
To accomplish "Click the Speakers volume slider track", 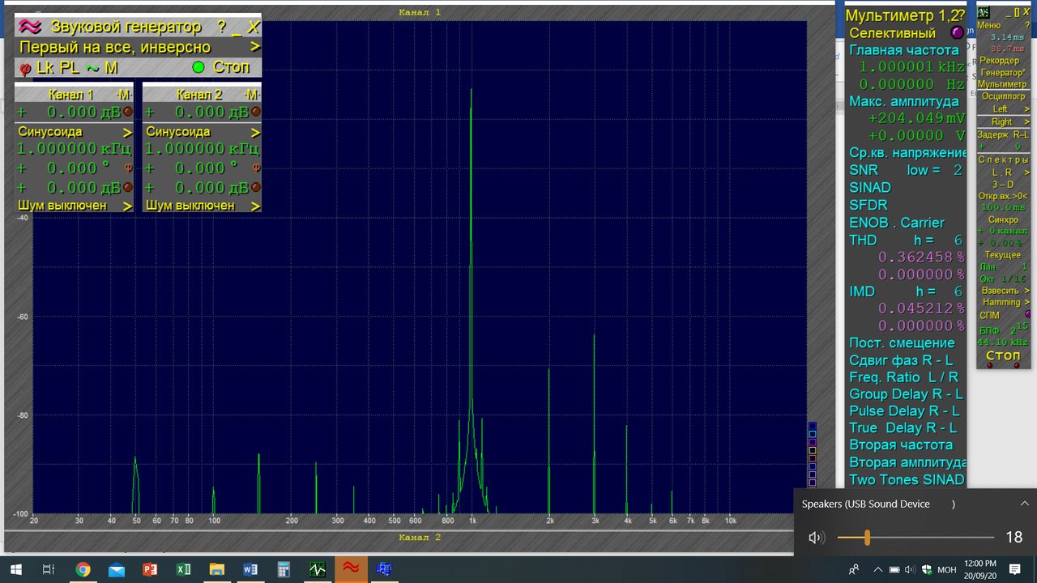I will (915, 538).
